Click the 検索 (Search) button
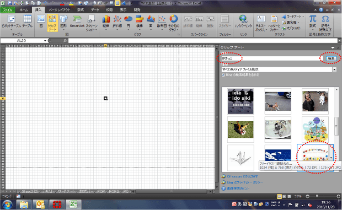Screen dimensions: 342x210 (331, 58)
